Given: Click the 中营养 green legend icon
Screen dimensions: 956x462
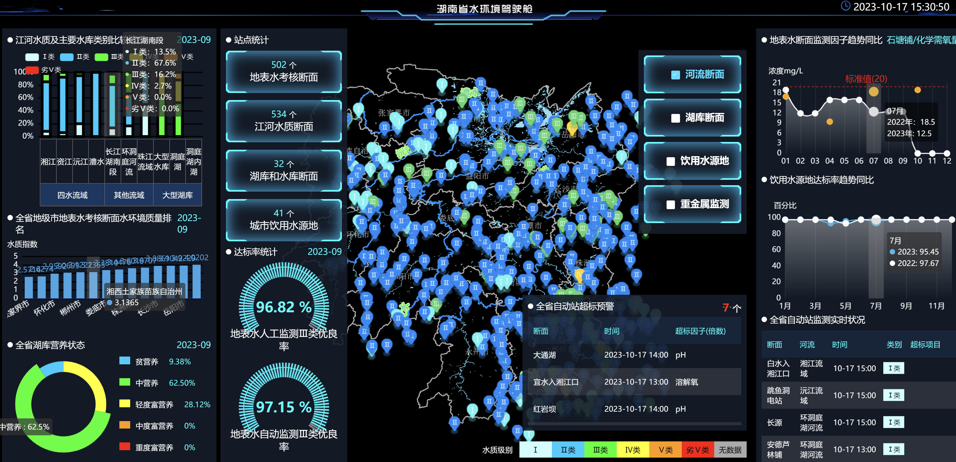Looking at the screenshot, I should [125, 382].
